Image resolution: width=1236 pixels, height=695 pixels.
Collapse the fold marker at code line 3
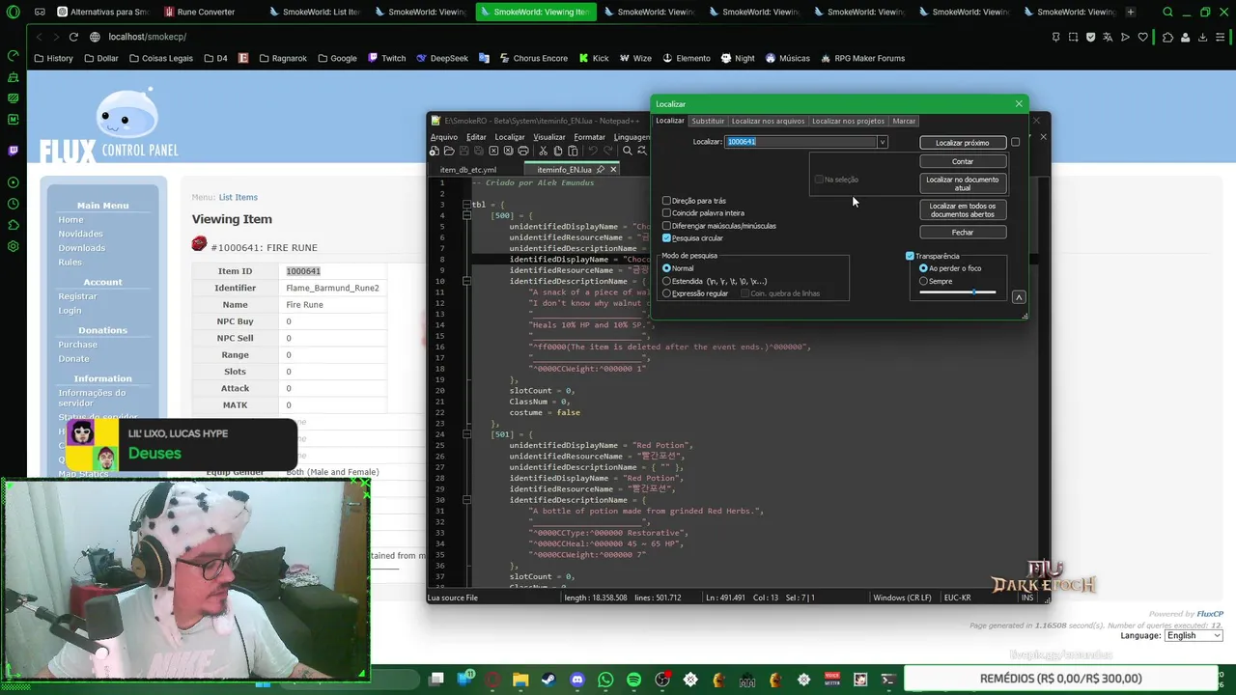coord(466,205)
